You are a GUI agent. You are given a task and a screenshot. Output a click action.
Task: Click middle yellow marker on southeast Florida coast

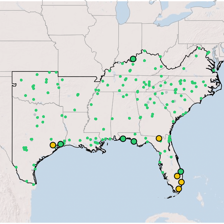(181, 182)
